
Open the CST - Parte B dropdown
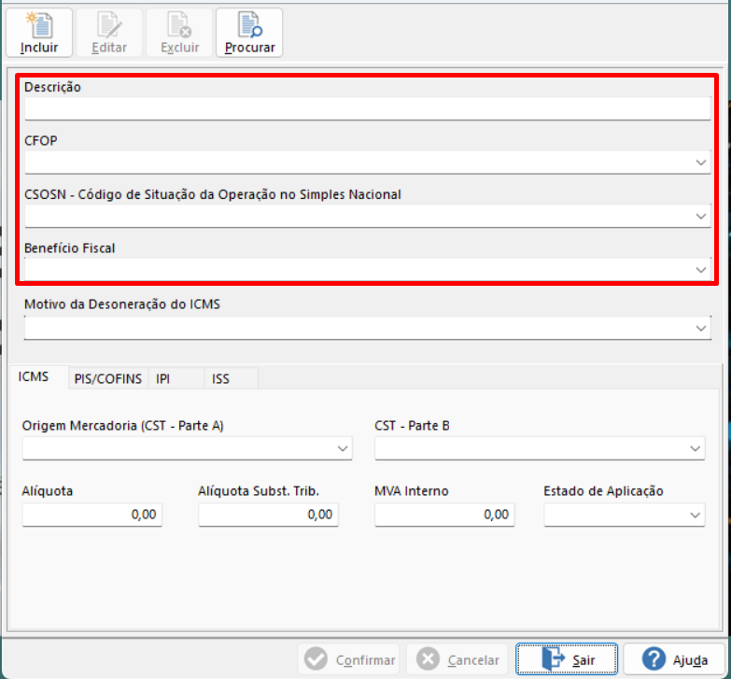pos(540,448)
